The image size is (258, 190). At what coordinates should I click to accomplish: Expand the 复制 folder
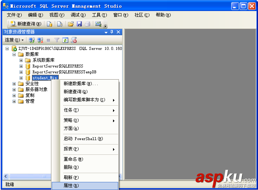click(14, 95)
